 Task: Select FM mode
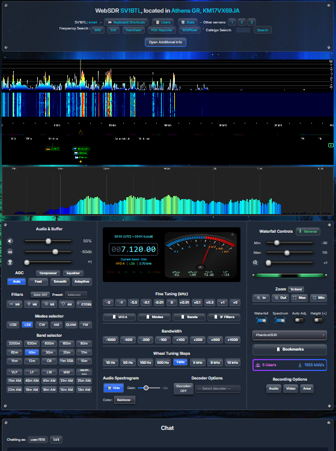[85, 325]
